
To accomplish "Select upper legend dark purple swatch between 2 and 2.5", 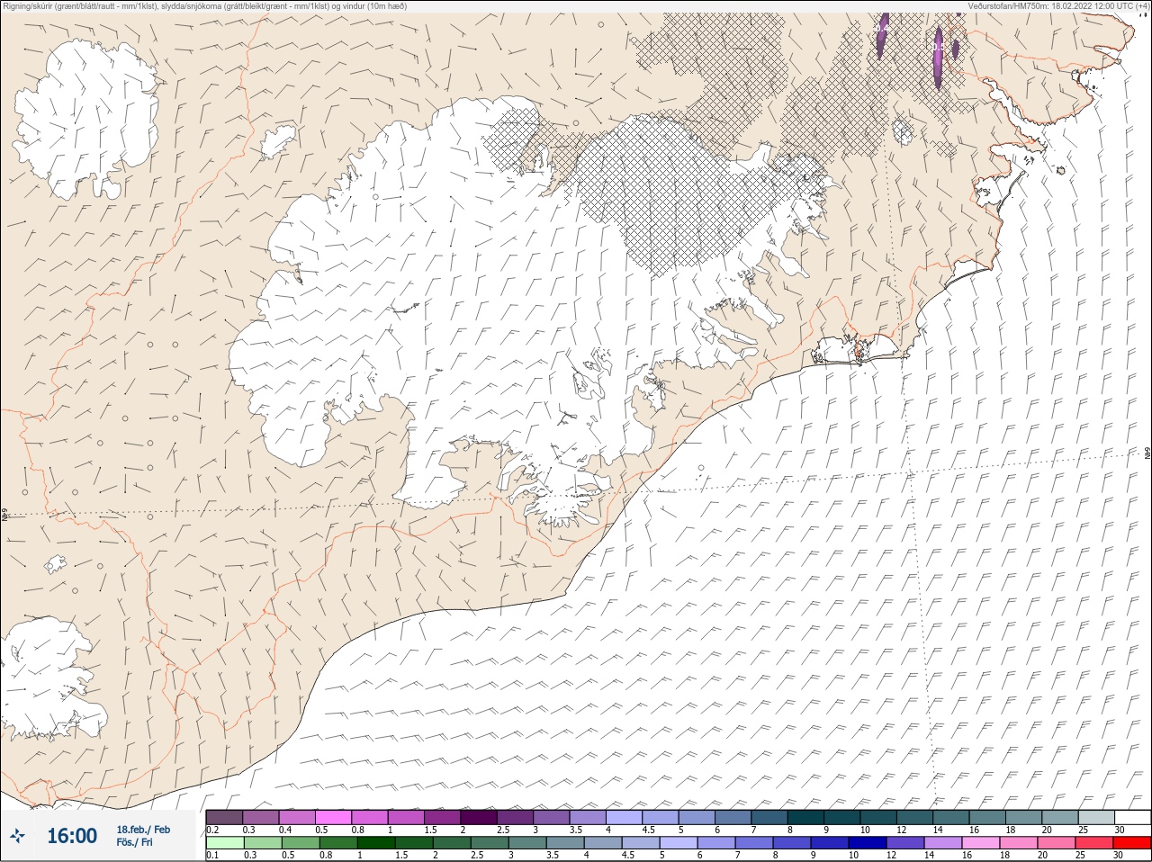I will pyautogui.click(x=479, y=817).
